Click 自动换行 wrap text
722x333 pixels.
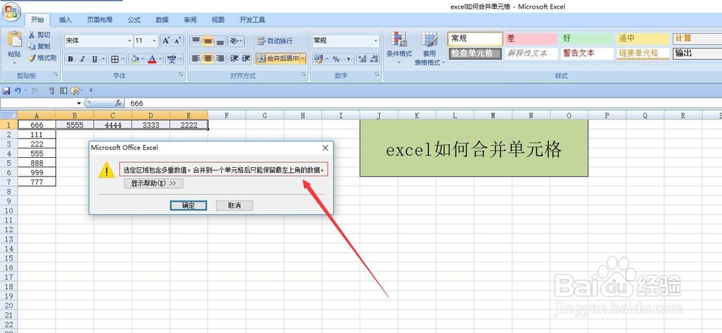click(x=275, y=41)
